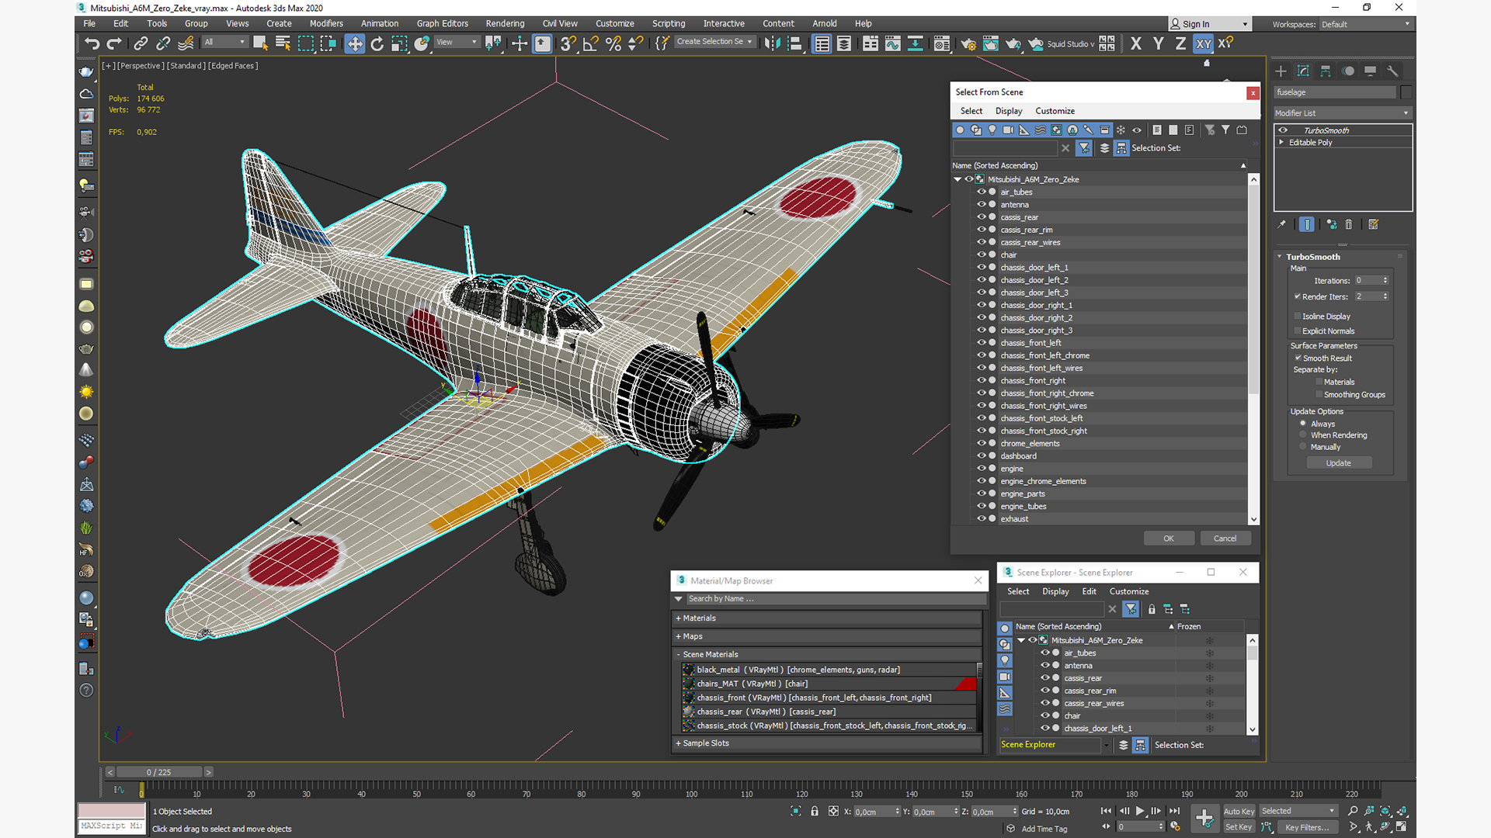Select Manually update option
Screen dimensions: 1491x838
(x=1303, y=446)
